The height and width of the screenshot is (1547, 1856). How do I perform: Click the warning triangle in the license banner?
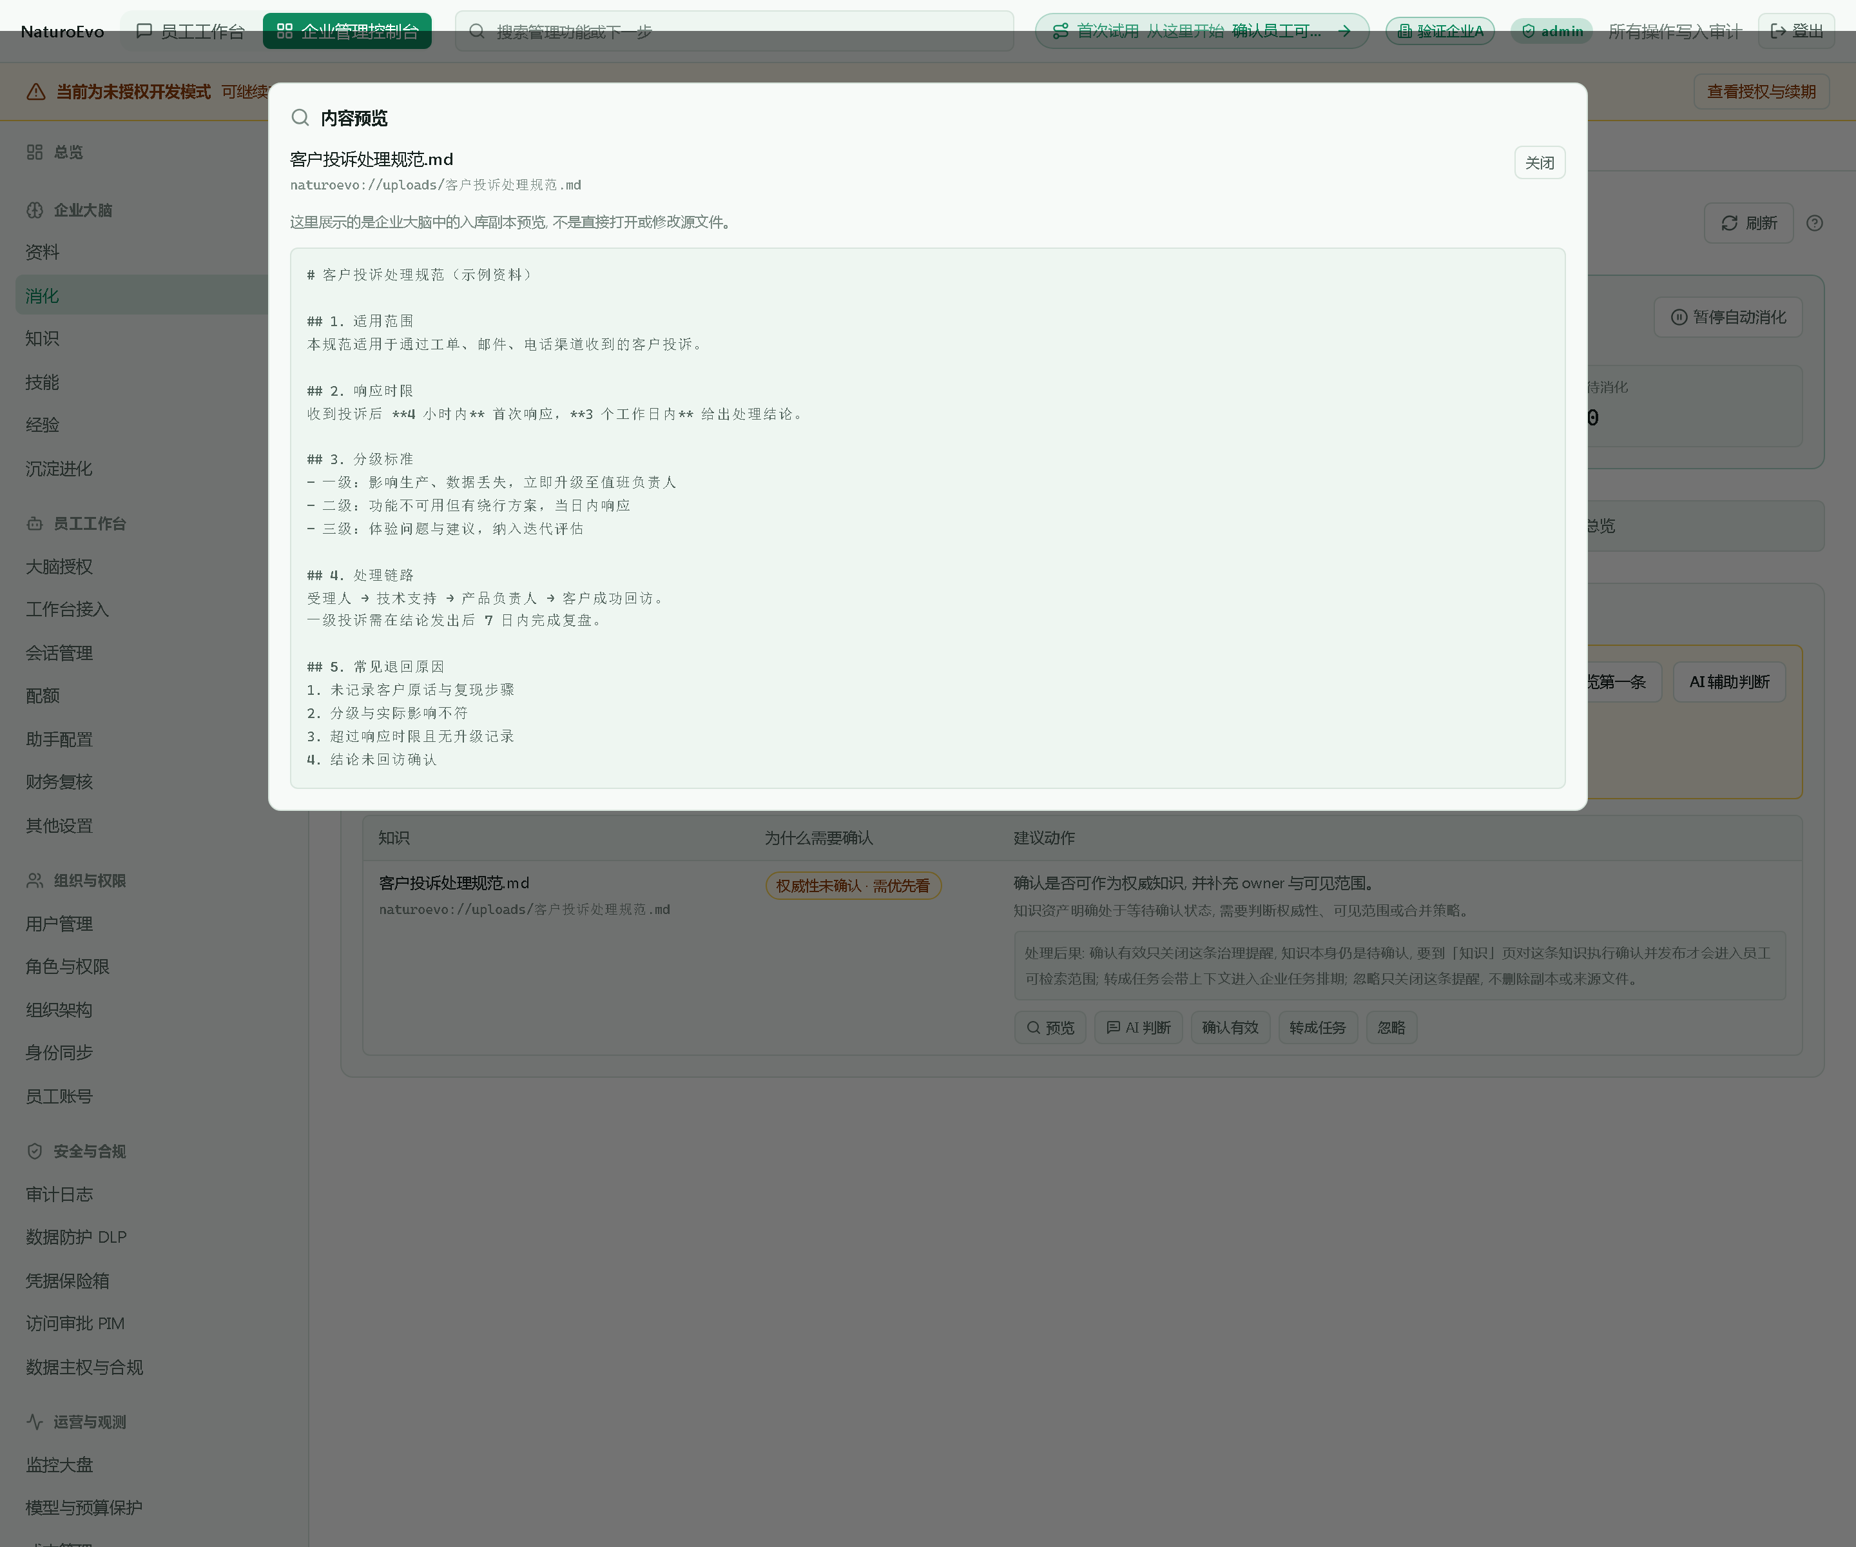tap(36, 92)
